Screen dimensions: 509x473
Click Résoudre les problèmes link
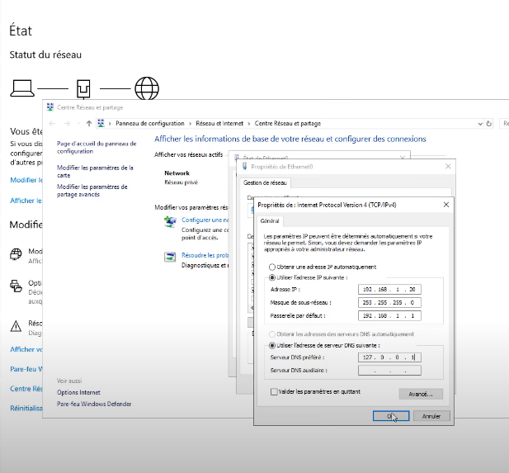[x=205, y=255]
